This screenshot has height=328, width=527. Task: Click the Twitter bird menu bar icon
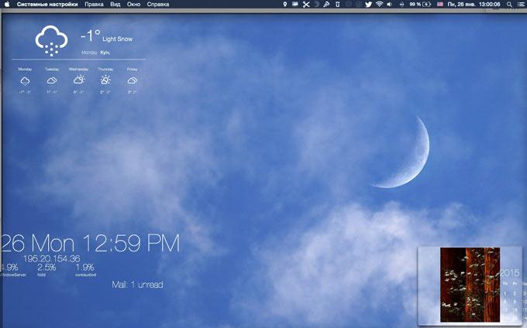pos(367,5)
